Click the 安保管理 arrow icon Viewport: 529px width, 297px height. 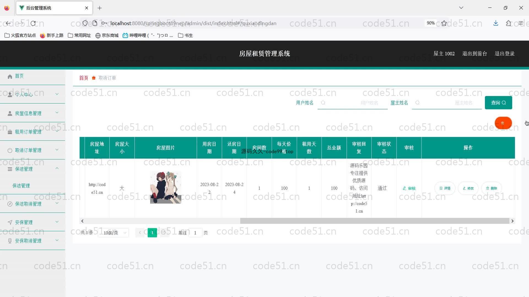point(10,222)
